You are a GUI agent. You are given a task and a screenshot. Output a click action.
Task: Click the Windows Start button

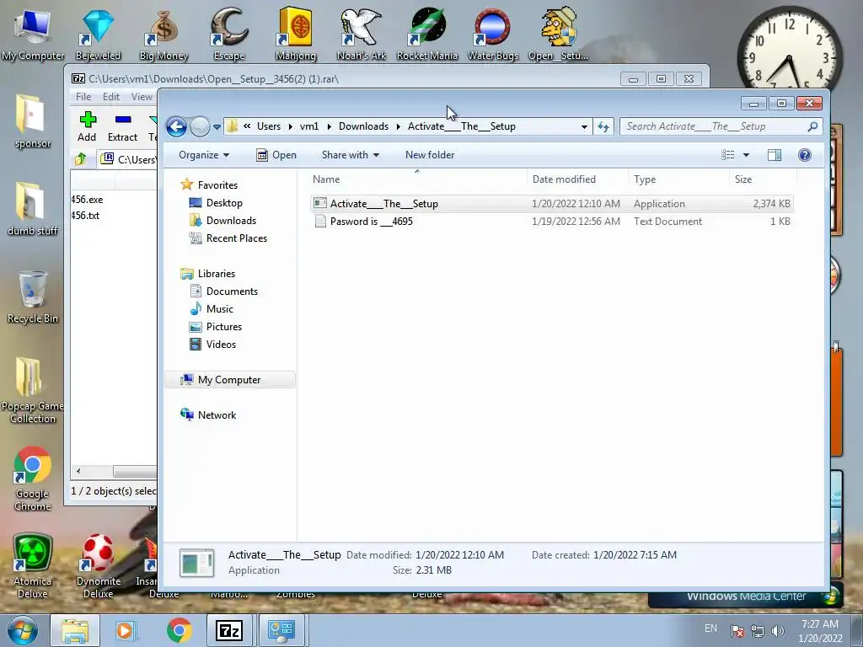(x=23, y=630)
